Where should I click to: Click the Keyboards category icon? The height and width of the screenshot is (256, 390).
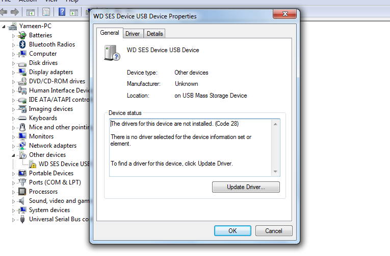22,118
